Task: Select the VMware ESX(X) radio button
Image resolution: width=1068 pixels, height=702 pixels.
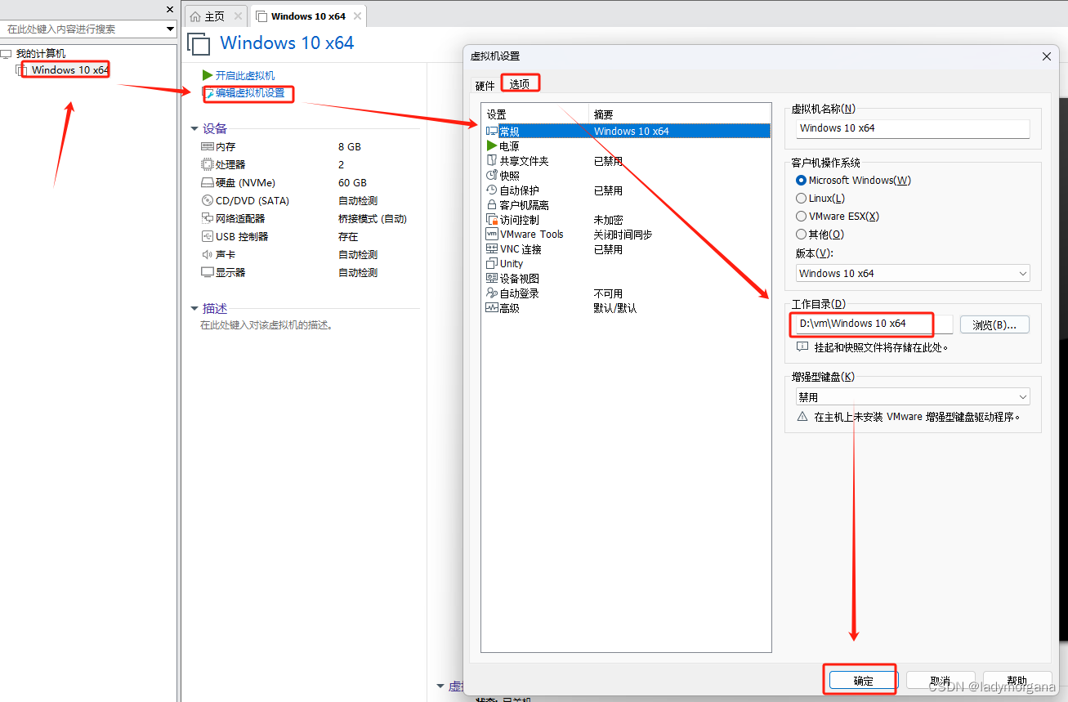Action: pos(801,217)
